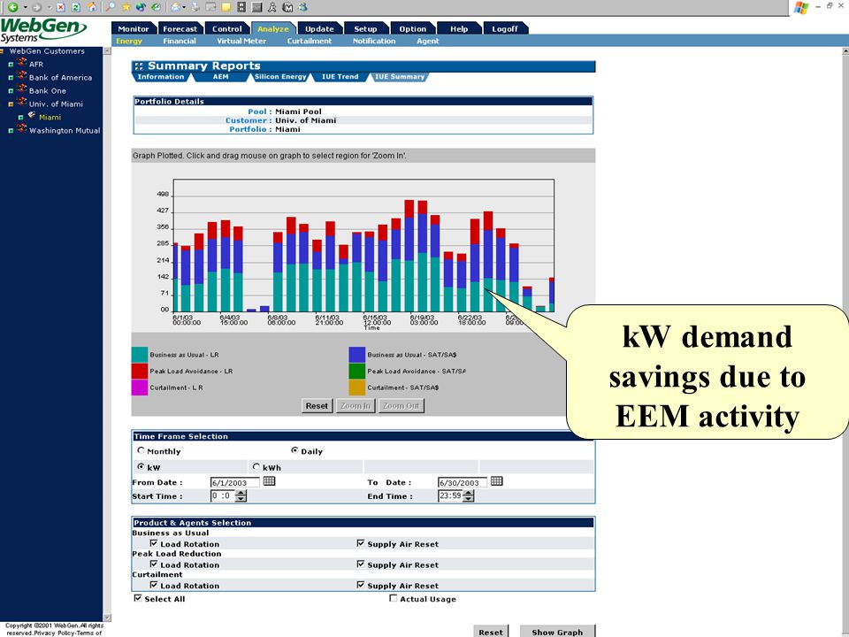Screen dimensions: 849x637
Task: Click the AFR customer icon
Action: 21,62
